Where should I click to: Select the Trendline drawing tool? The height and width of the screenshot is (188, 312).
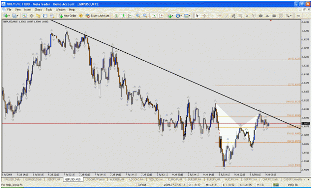click(227, 16)
